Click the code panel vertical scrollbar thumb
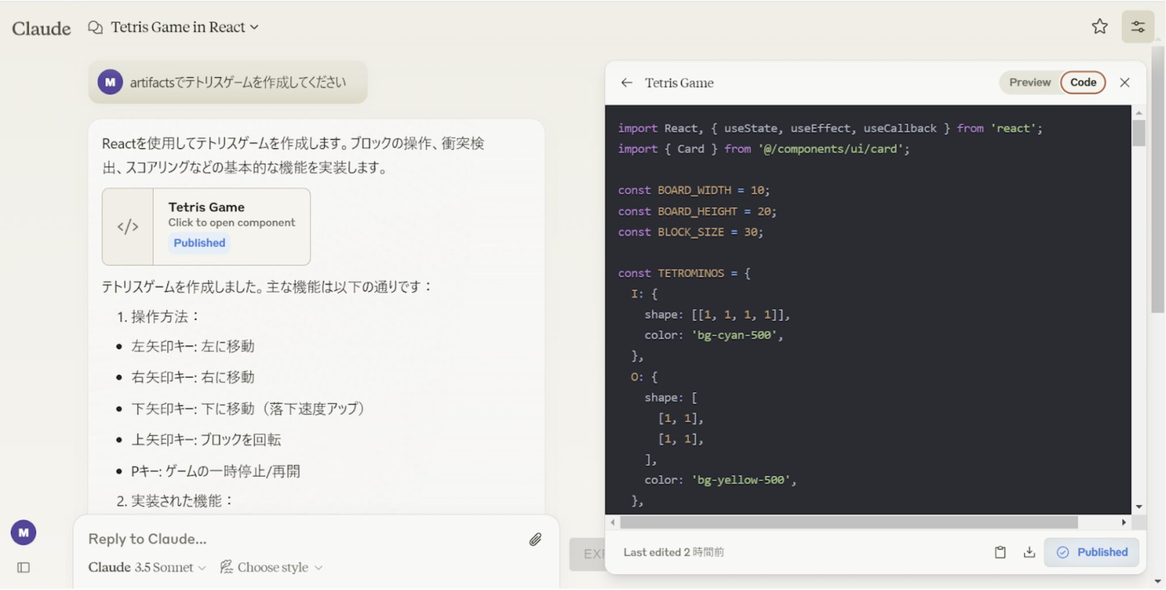 [x=1138, y=133]
